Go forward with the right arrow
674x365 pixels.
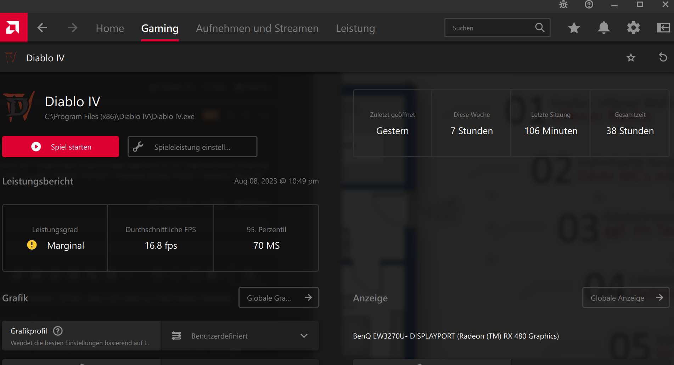pyautogui.click(x=72, y=28)
